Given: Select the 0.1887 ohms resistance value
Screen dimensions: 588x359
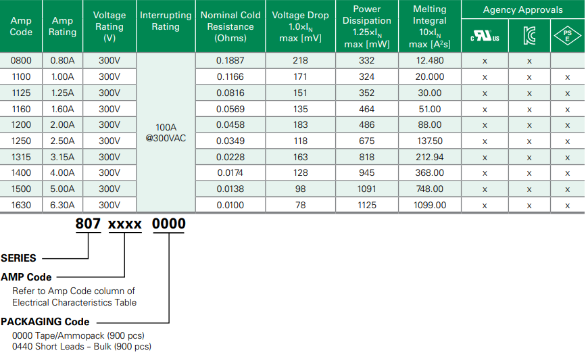Looking at the screenshot, I should [230, 61].
